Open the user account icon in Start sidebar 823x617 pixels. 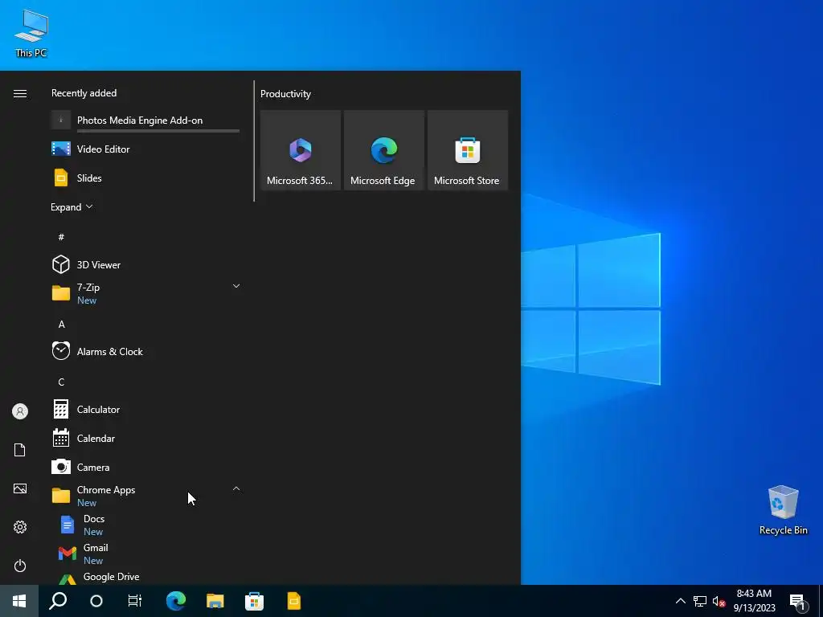[20, 411]
